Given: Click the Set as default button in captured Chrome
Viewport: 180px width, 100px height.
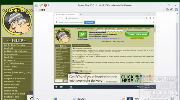Looking at the screenshot, I should click(x=89, y=22).
